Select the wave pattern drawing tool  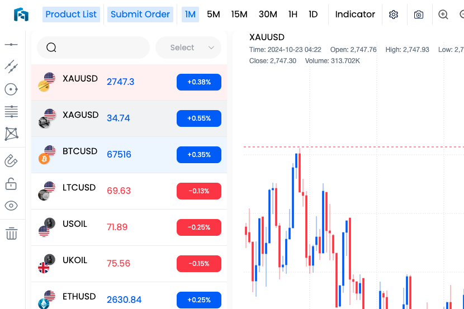[x=11, y=134]
